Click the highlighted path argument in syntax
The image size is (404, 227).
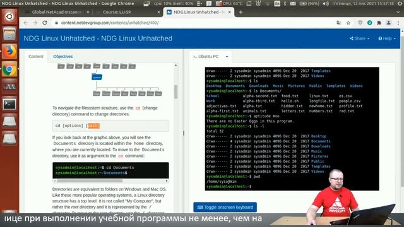93,125
